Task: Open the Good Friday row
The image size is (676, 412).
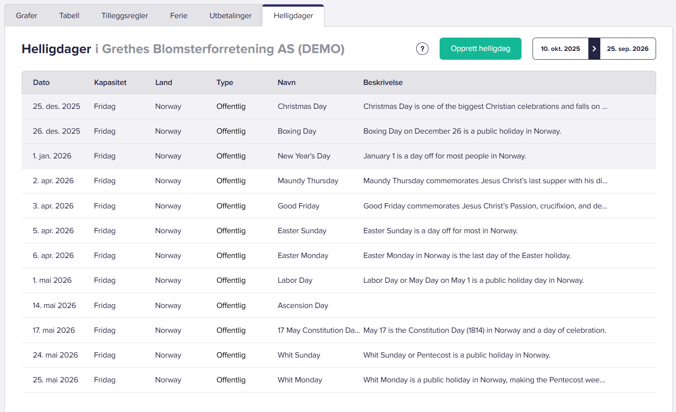Action: point(298,206)
